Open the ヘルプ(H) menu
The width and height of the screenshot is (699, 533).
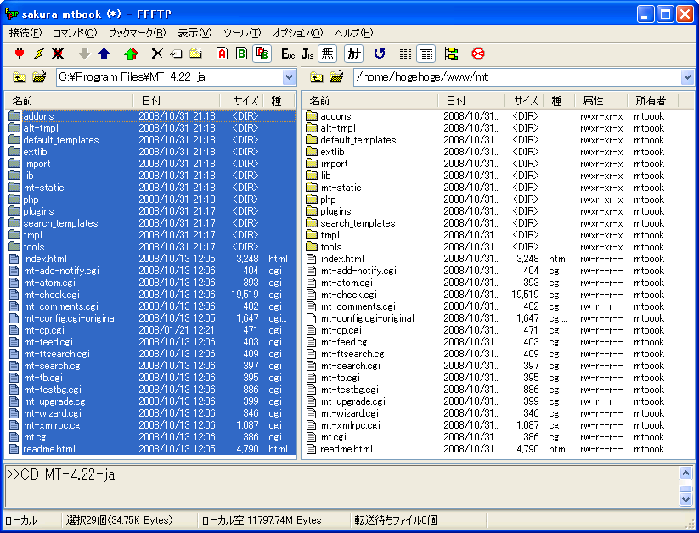(x=354, y=33)
